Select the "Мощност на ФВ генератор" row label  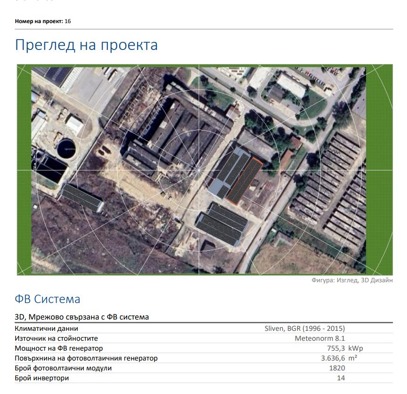coord(58,348)
